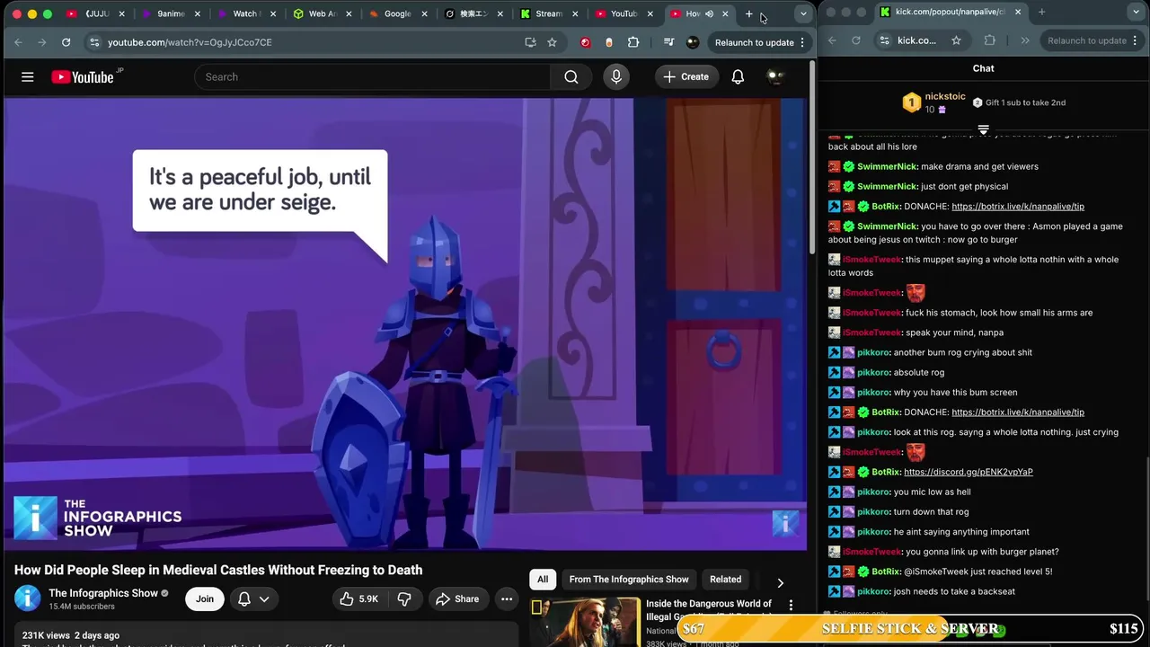The height and width of the screenshot is (647, 1150).
Task: Close the Watch browser tab
Action: [x=272, y=13]
